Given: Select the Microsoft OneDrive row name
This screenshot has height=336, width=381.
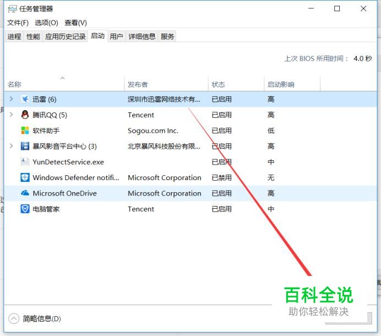Looking at the screenshot, I should 64,193.
